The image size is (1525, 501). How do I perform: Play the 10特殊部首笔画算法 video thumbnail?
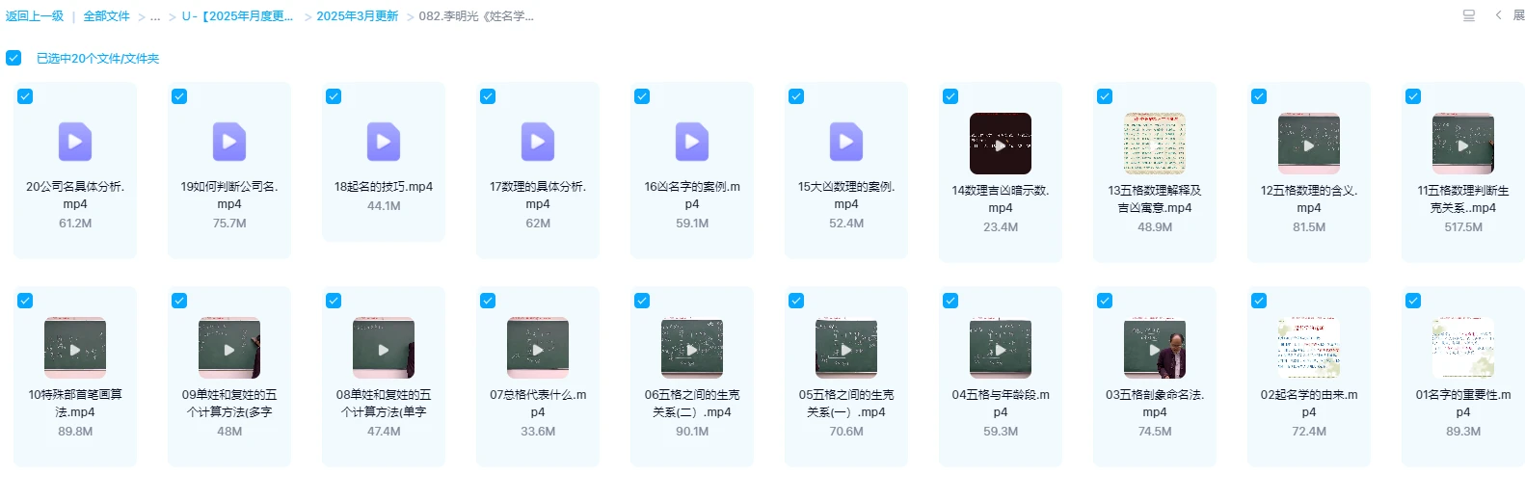point(75,348)
